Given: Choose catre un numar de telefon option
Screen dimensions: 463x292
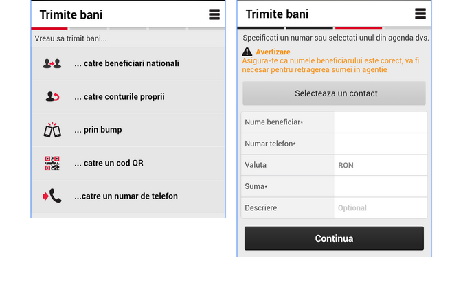Looking at the screenshot, I should point(128,196).
